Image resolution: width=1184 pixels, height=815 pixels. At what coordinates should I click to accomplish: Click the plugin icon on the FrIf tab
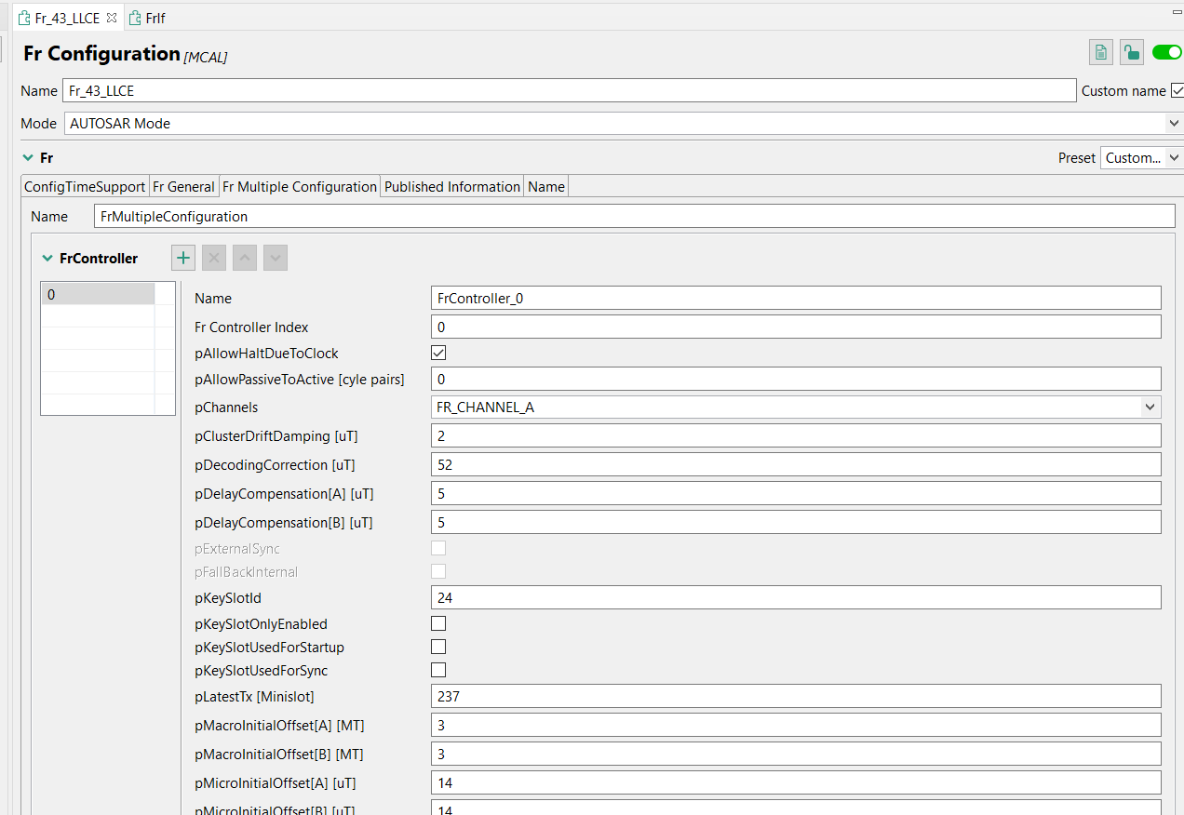click(135, 17)
